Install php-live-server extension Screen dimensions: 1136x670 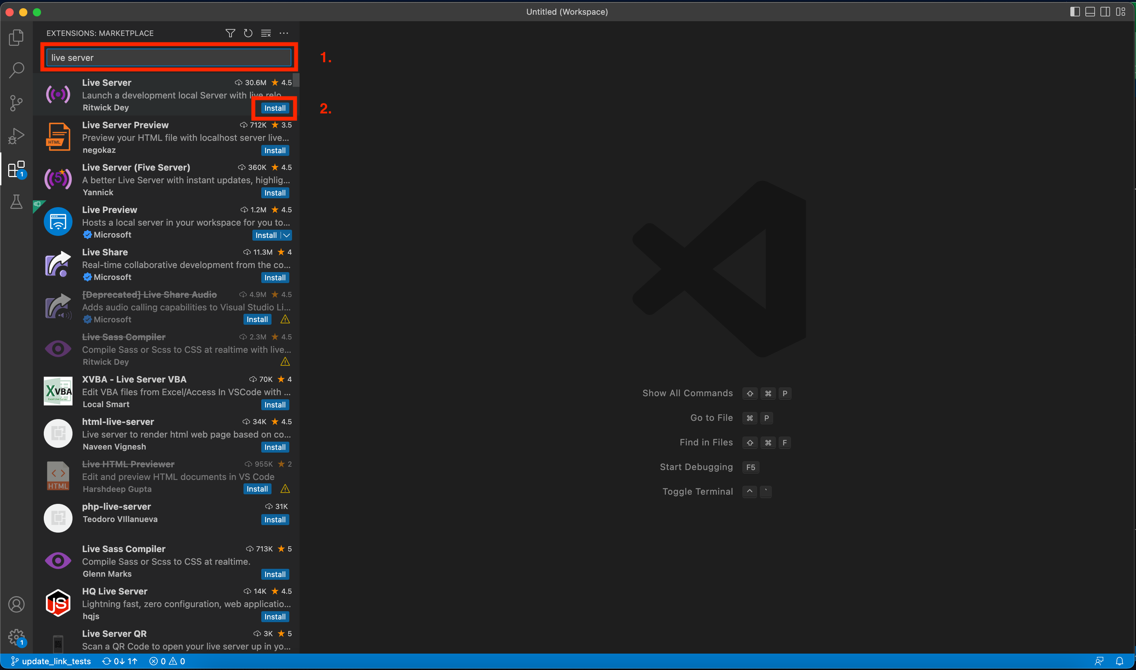(x=275, y=520)
